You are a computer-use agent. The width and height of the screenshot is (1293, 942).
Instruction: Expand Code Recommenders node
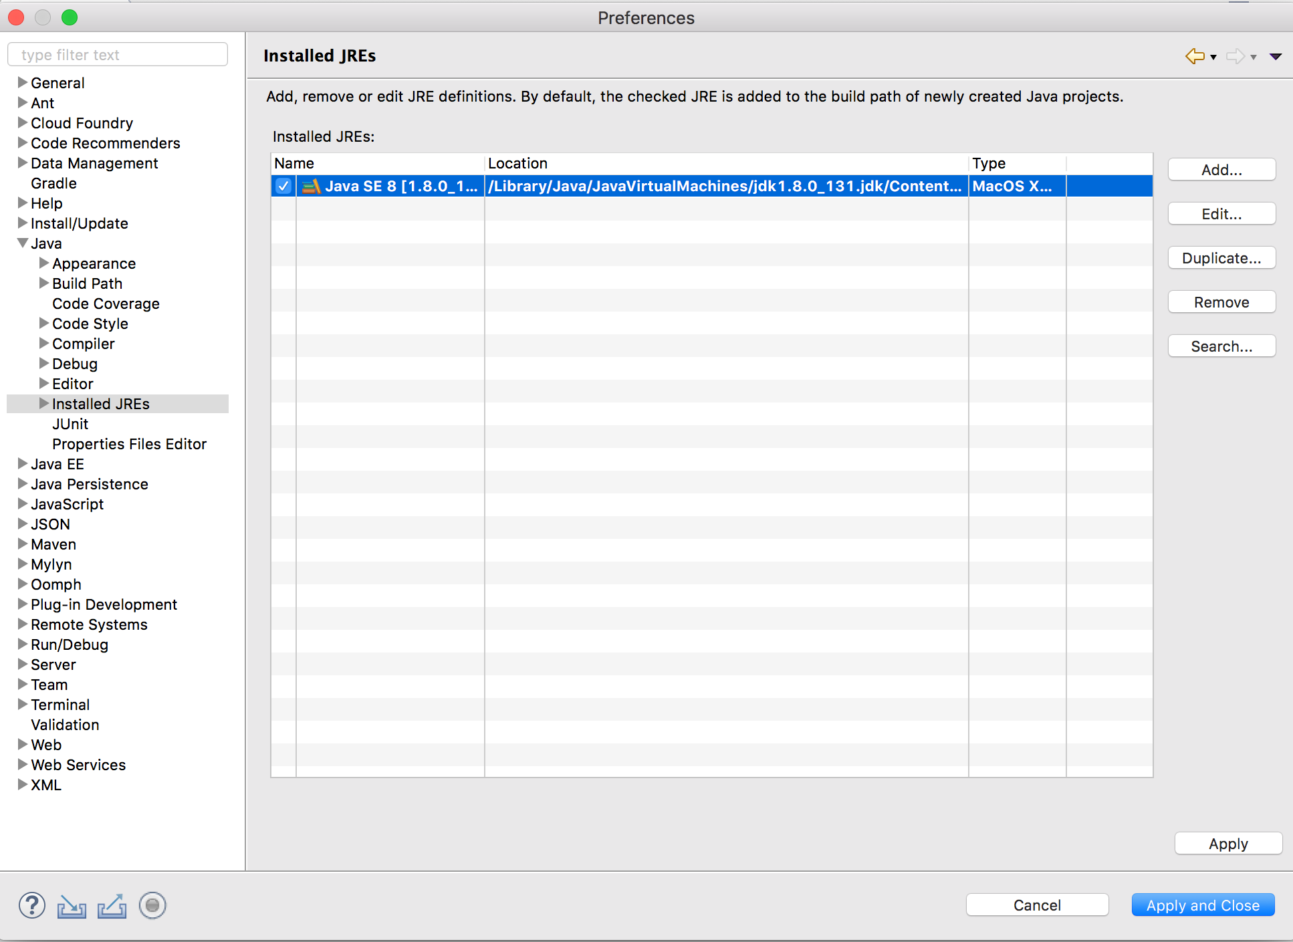[23, 142]
